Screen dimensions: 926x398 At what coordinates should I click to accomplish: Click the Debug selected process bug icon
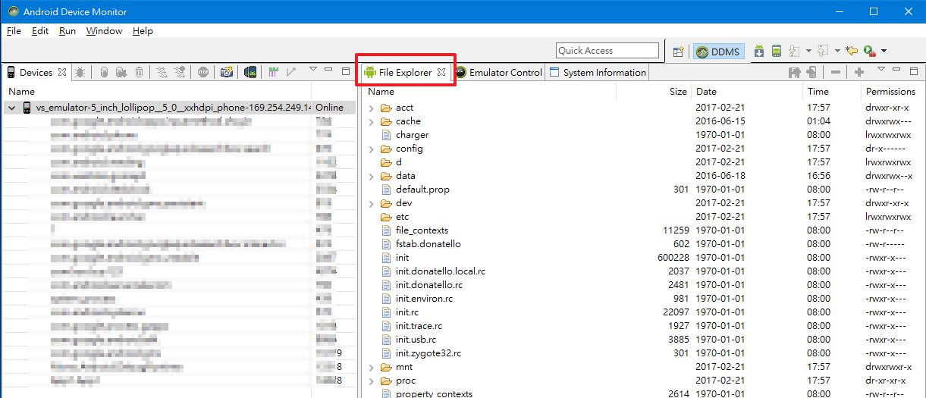pyautogui.click(x=80, y=72)
